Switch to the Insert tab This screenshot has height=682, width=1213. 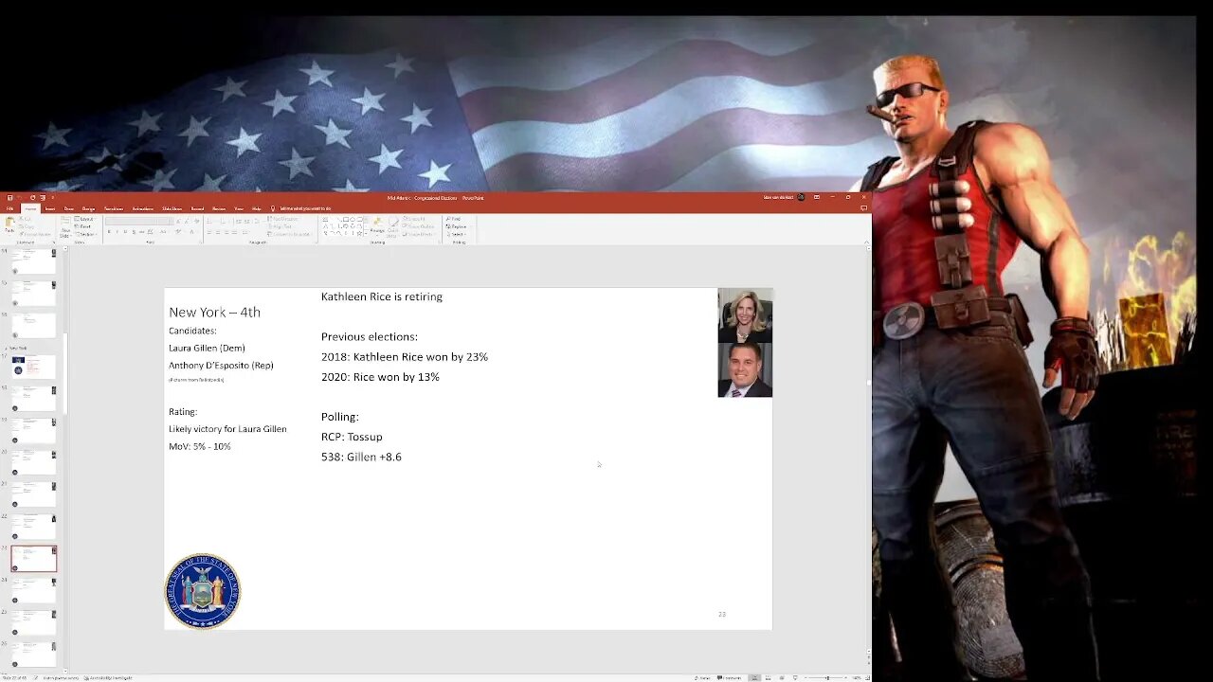click(x=49, y=208)
